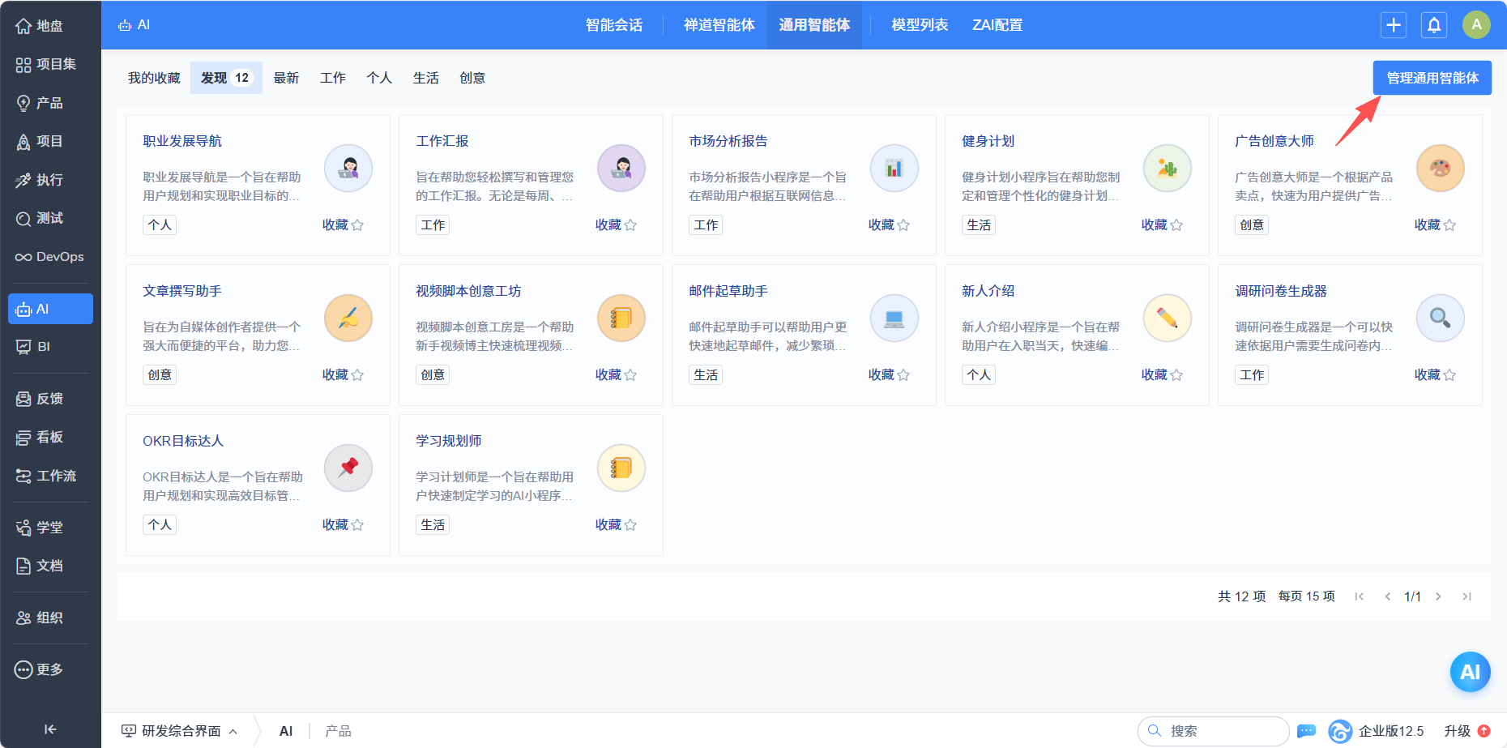Favorite the 职业发展导航 agent
The height and width of the screenshot is (748, 1507).
(344, 225)
